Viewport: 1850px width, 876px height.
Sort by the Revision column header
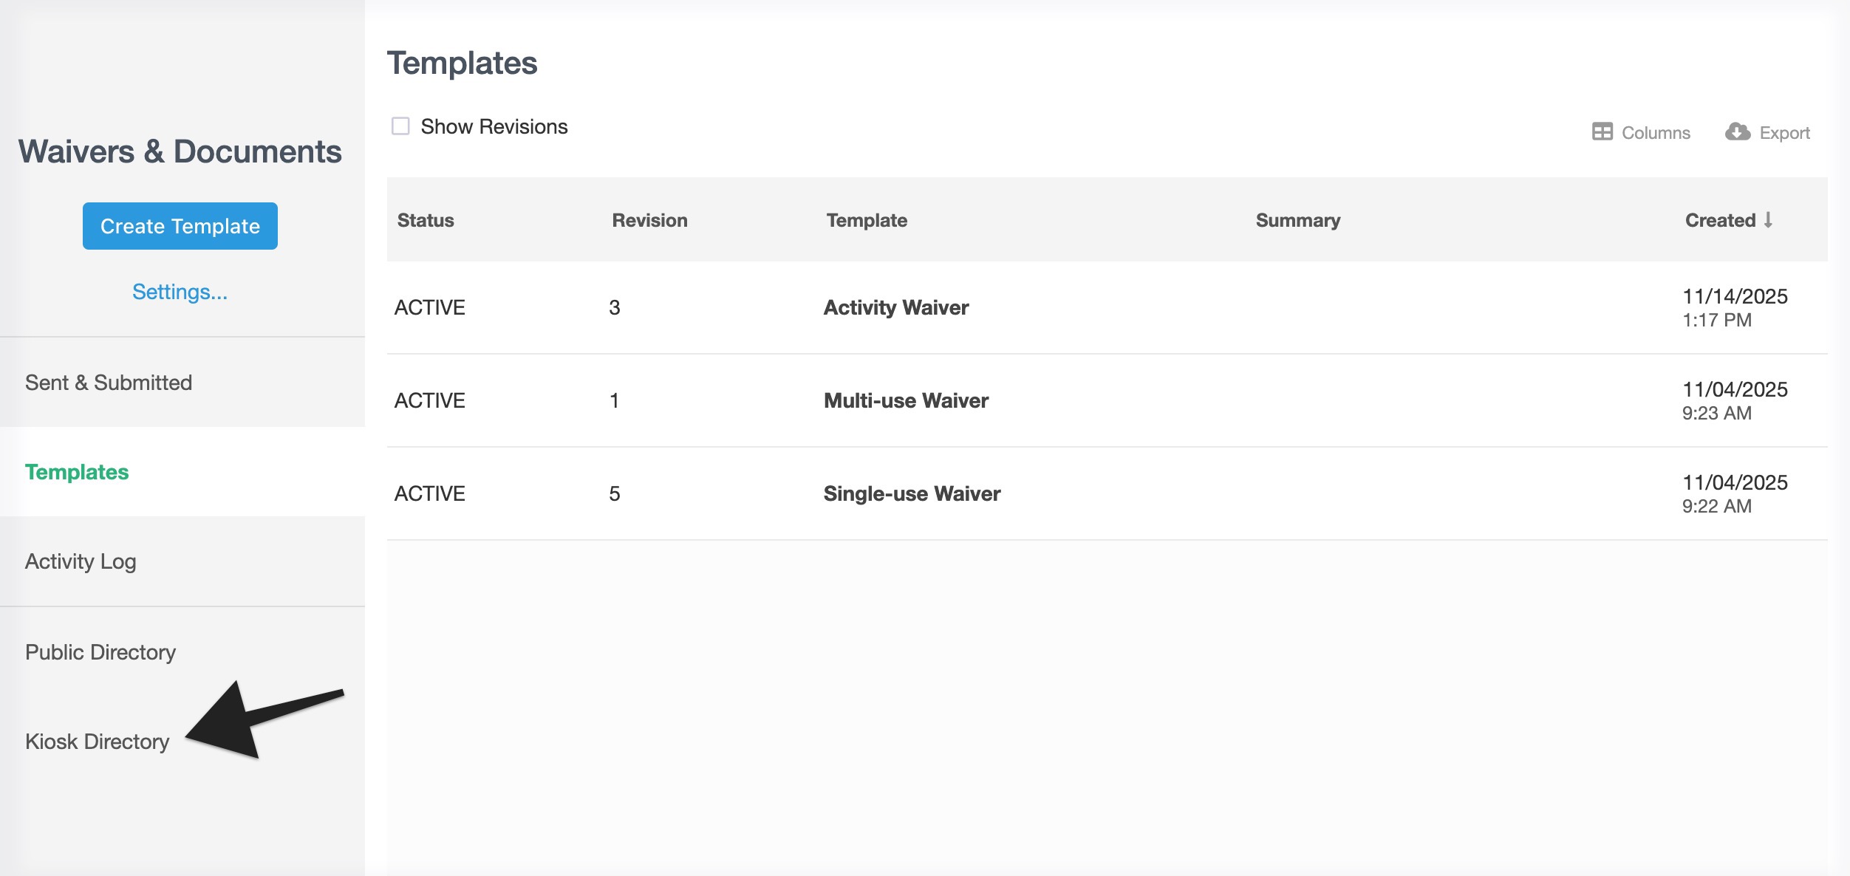(649, 220)
